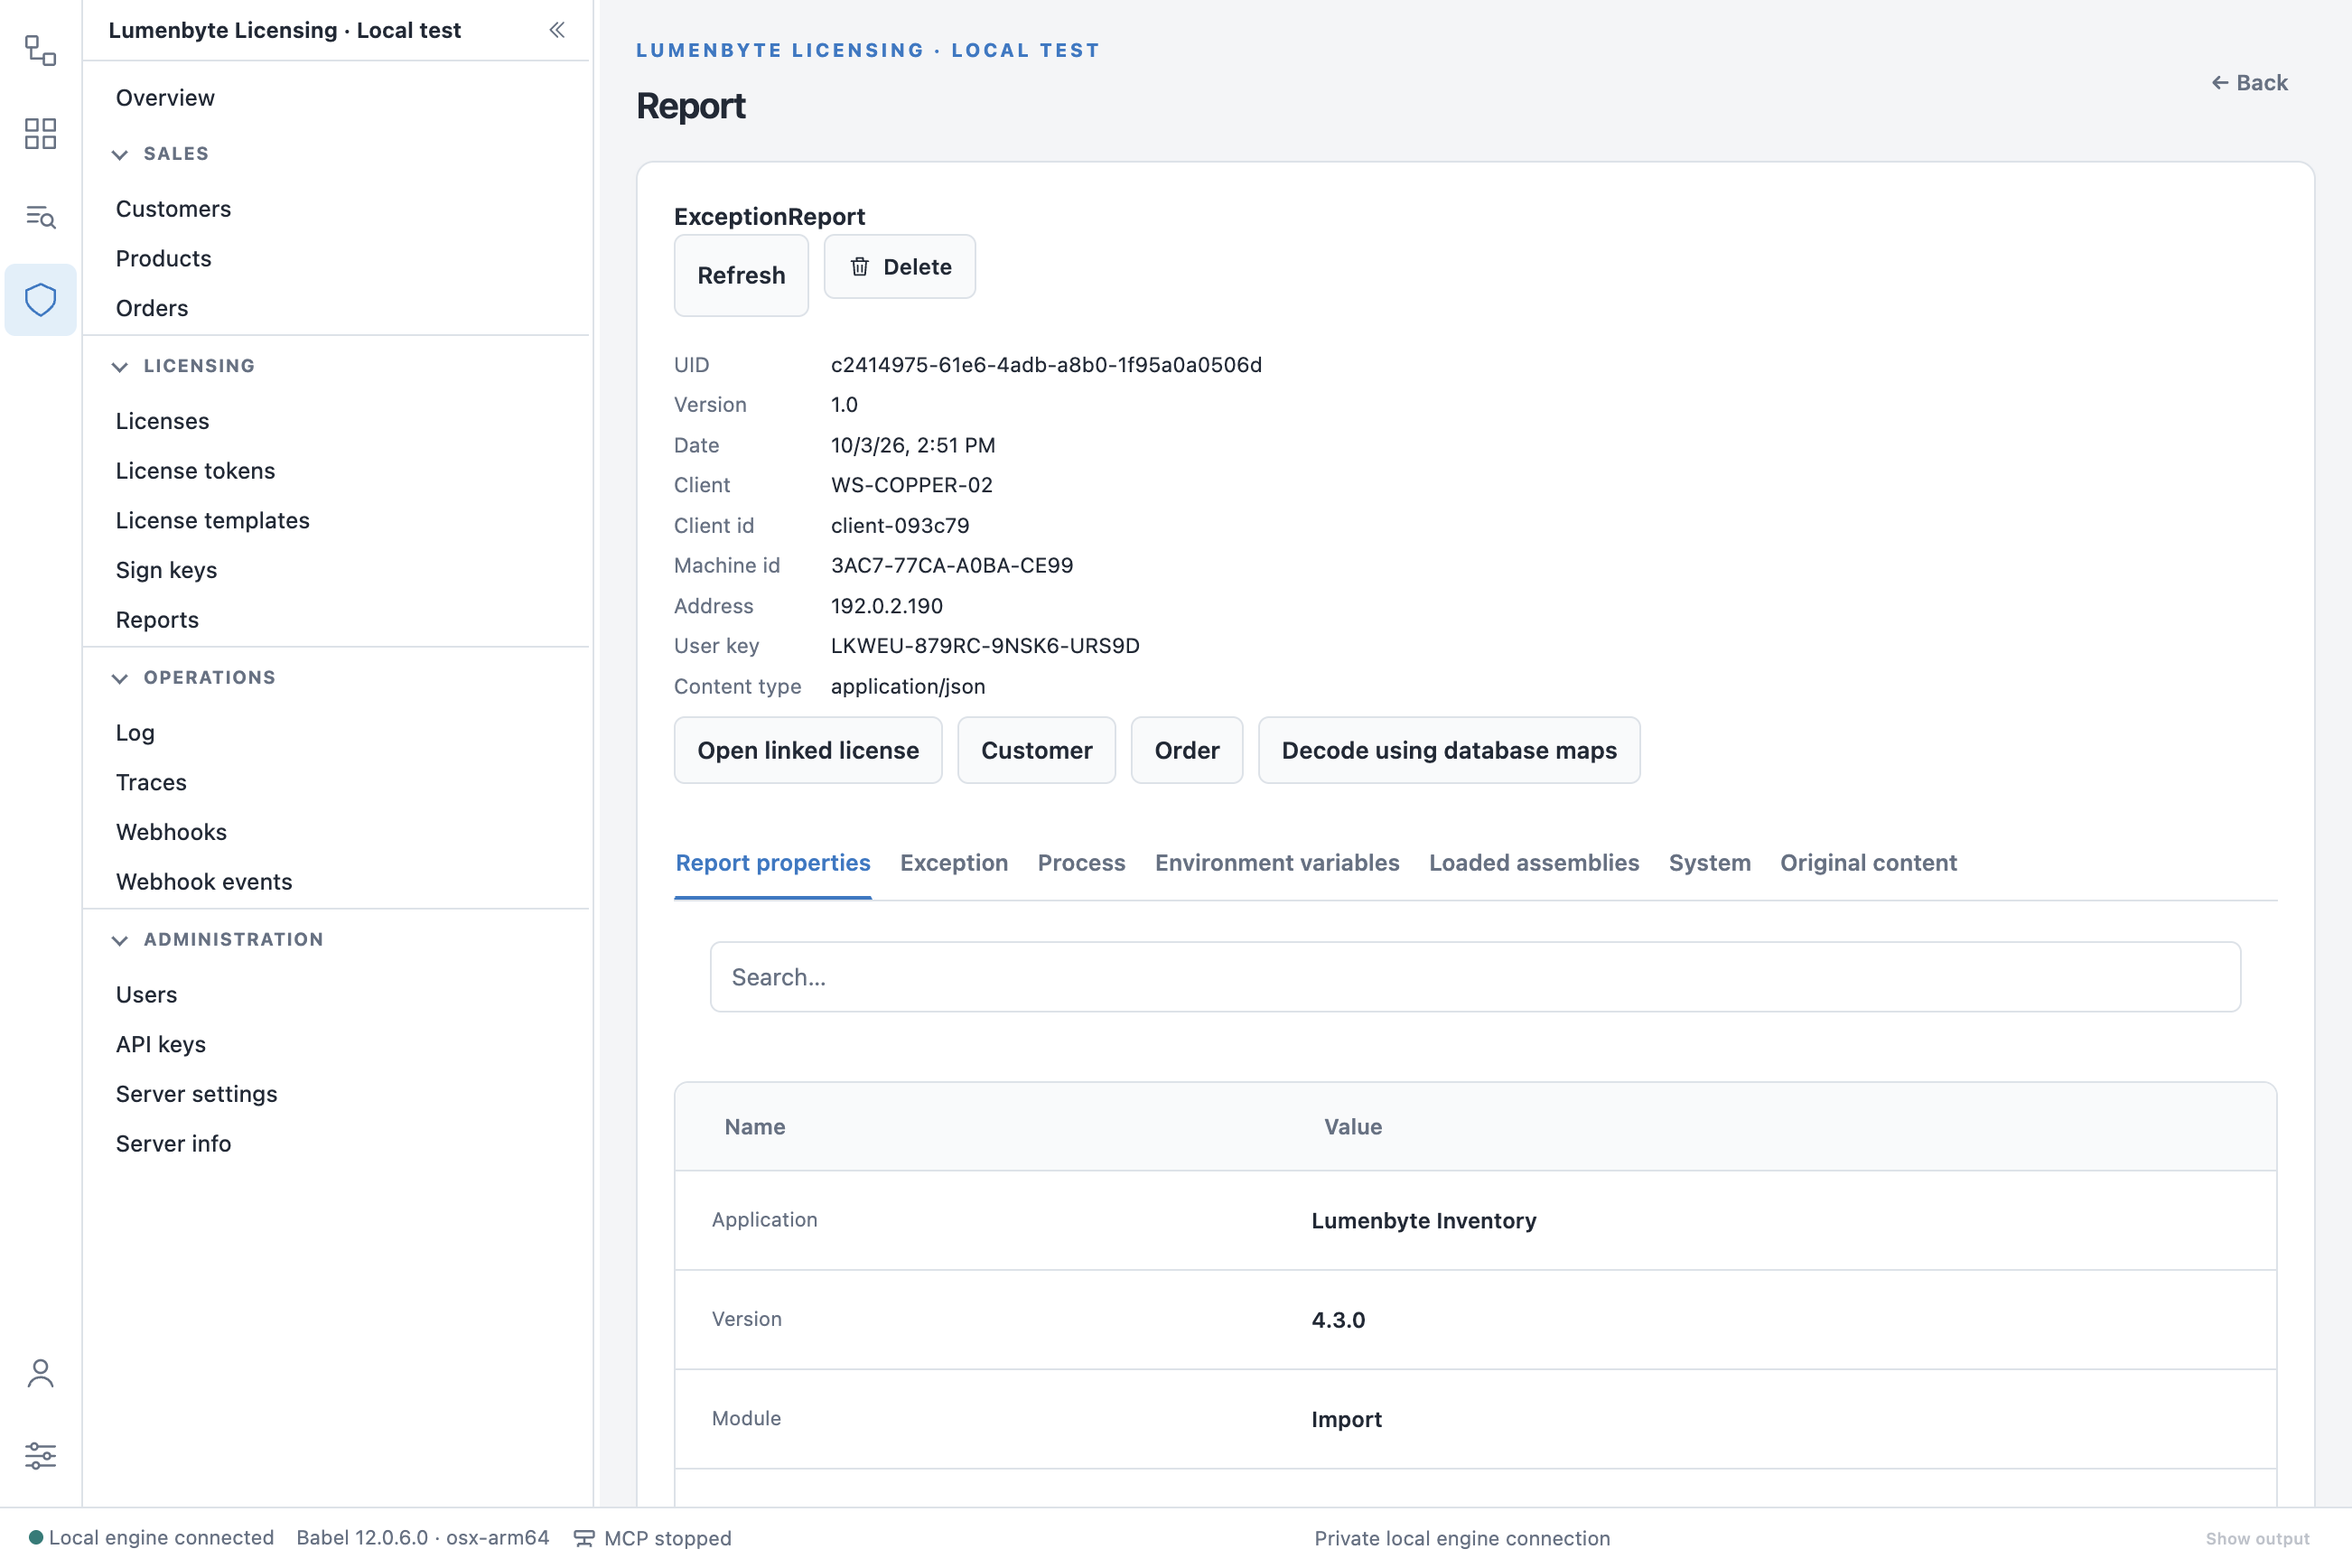Open Server settings in the sidebar
The width and height of the screenshot is (2352, 1568).
pos(196,1094)
